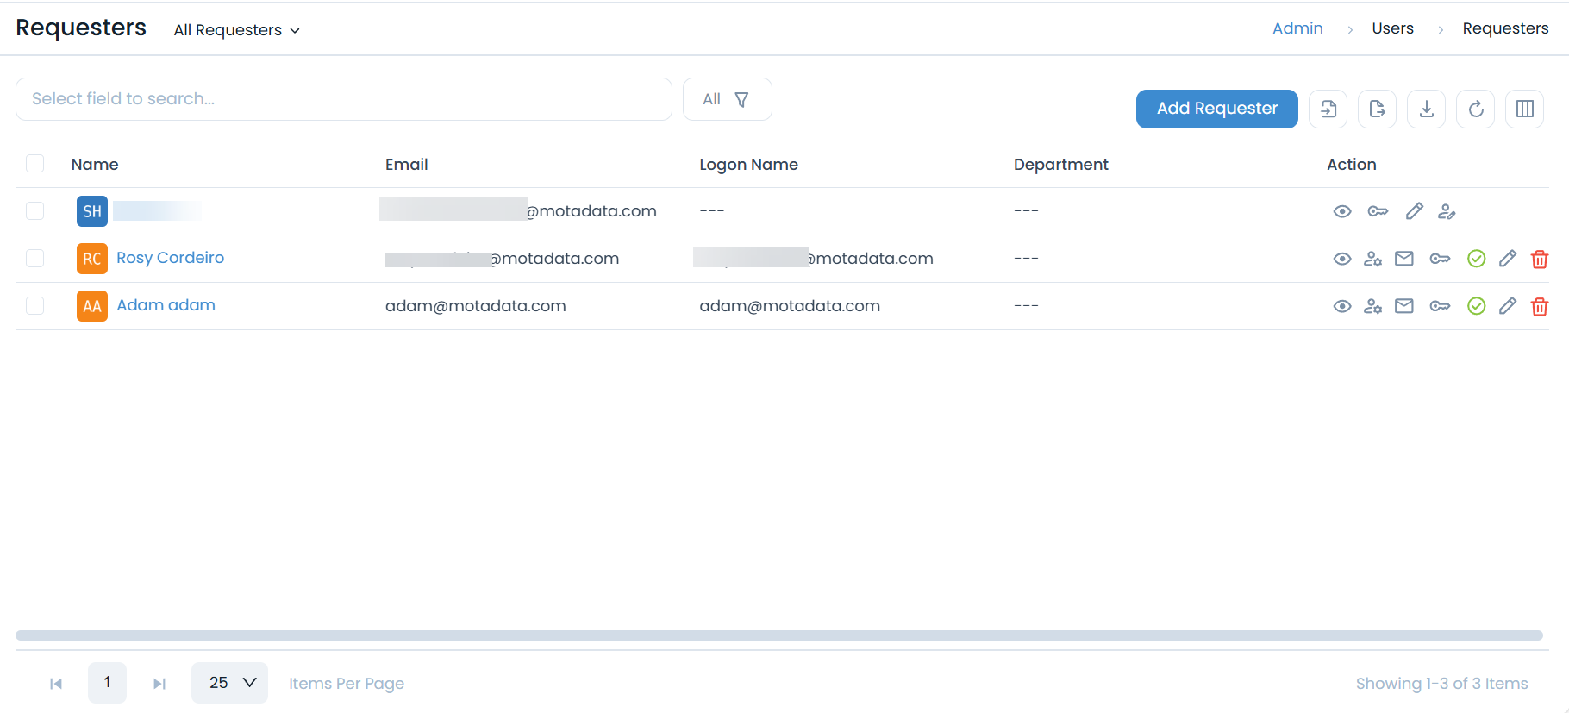Expand the All Requesters dropdown
The height and width of the screenshot is (713, 1569).
236,30
